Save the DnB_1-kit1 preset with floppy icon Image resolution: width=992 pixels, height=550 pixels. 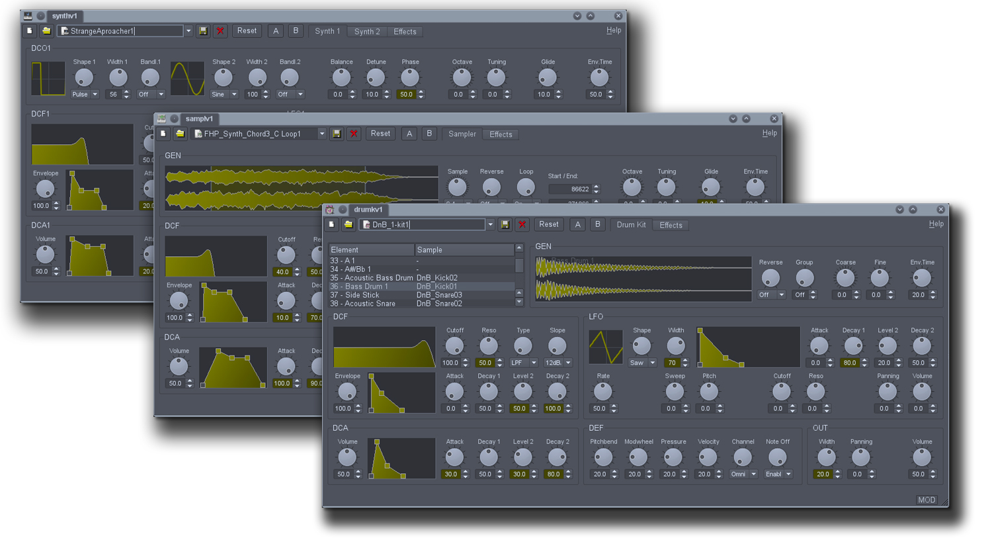(x=505, y=225)
